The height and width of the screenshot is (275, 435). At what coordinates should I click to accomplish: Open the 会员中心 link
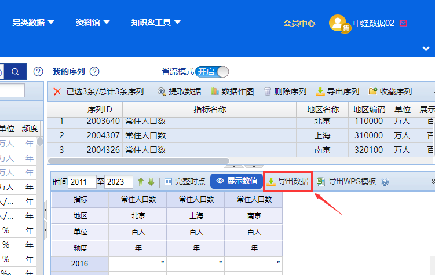(299, 23)
